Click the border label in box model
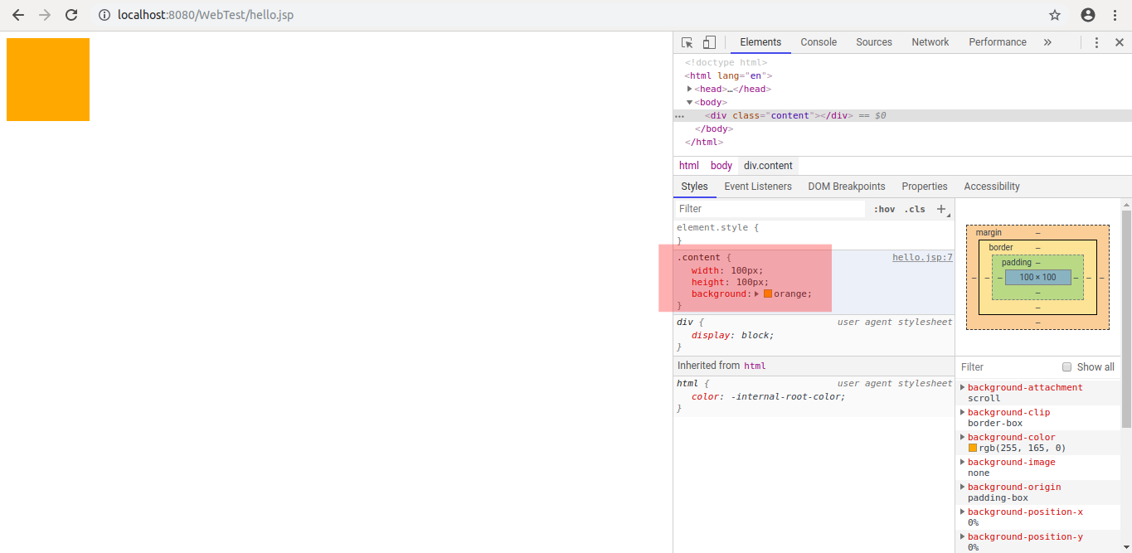 tap(1001, 248)
